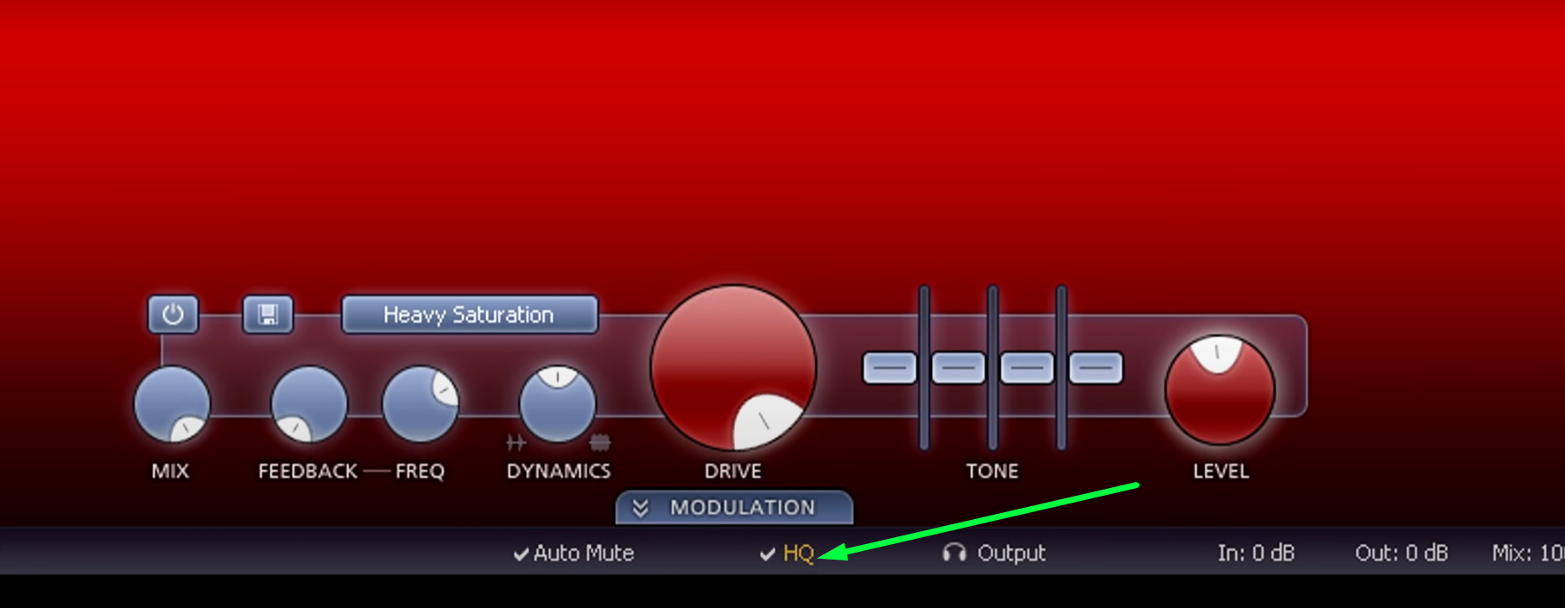Click the In: 0 dB input level
The image size is (1565, 608).
click(1256, 554)
